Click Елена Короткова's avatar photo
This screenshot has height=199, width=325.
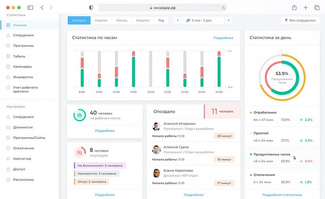157,173
